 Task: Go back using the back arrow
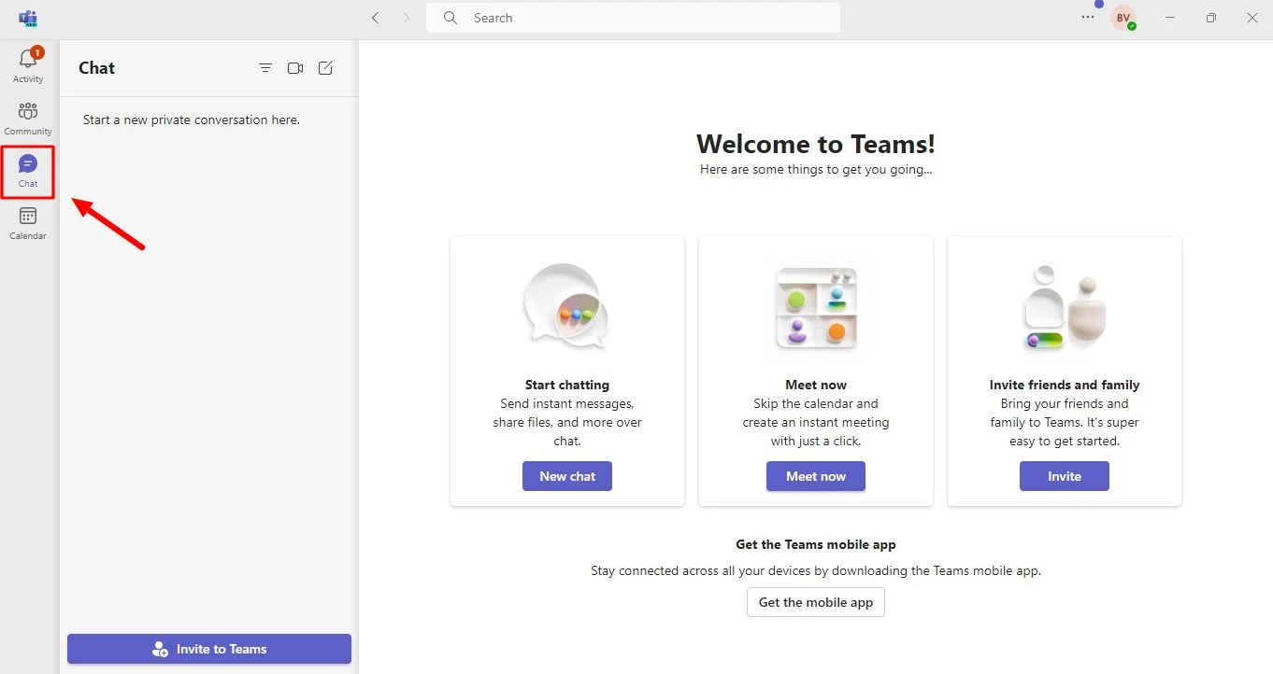click(x=375, y=18)
